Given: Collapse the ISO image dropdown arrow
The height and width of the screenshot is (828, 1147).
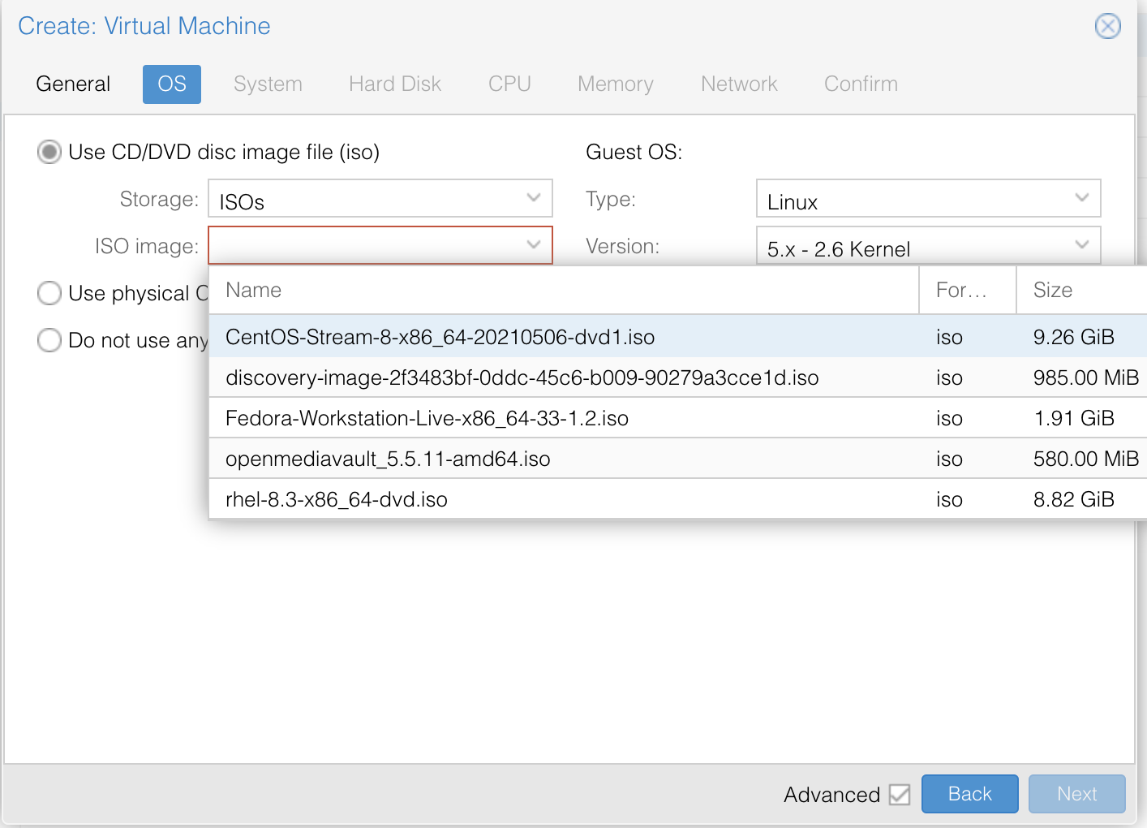Looking at the screenshot, I should [534, 245].
